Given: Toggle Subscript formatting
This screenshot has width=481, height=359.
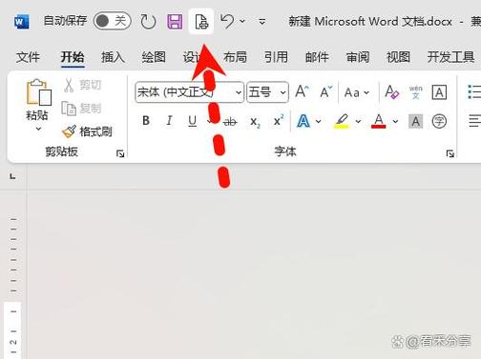Looking at the screenshot, I should point(255,122).
